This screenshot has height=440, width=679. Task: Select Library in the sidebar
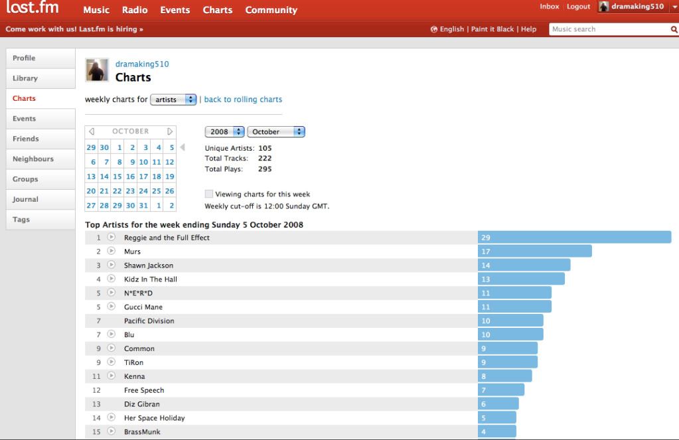click(x=40, y=78)
